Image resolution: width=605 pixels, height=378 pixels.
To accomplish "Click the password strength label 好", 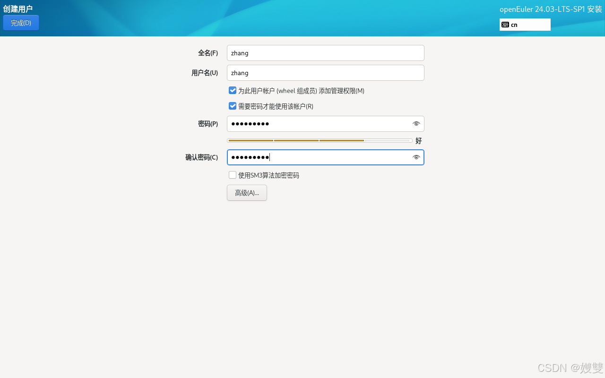I will point(419,141).
